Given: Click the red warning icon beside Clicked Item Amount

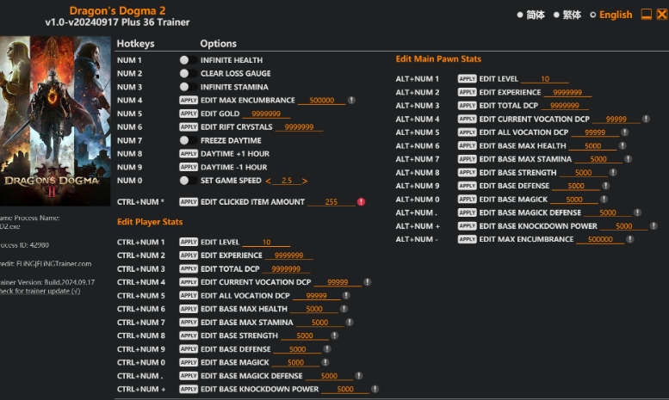Looking at the screenshot, I should point(361,202).
